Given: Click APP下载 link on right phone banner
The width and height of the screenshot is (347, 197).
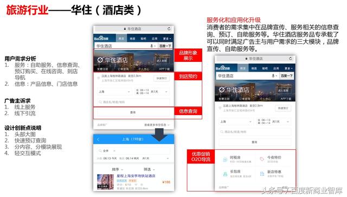Looking at the screenshot, I should coord(286,99).
